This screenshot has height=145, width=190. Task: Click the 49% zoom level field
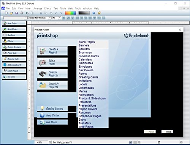[41, 142]
